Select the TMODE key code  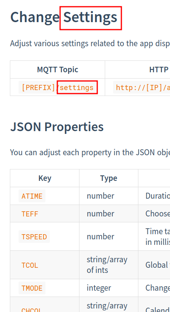click(x=32, y=288)
